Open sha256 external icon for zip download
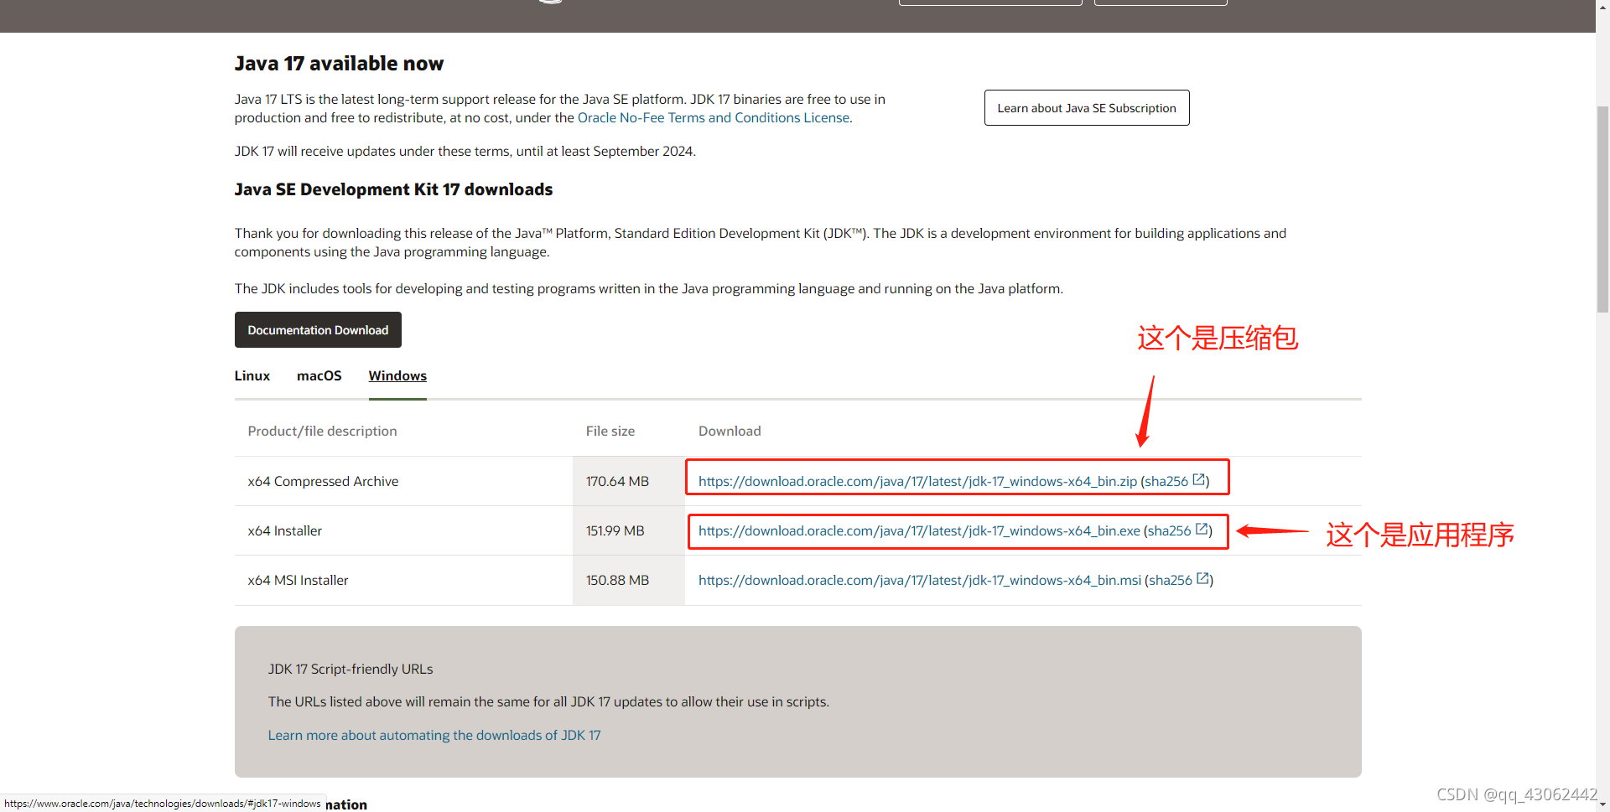 (x=1199, y=480)
